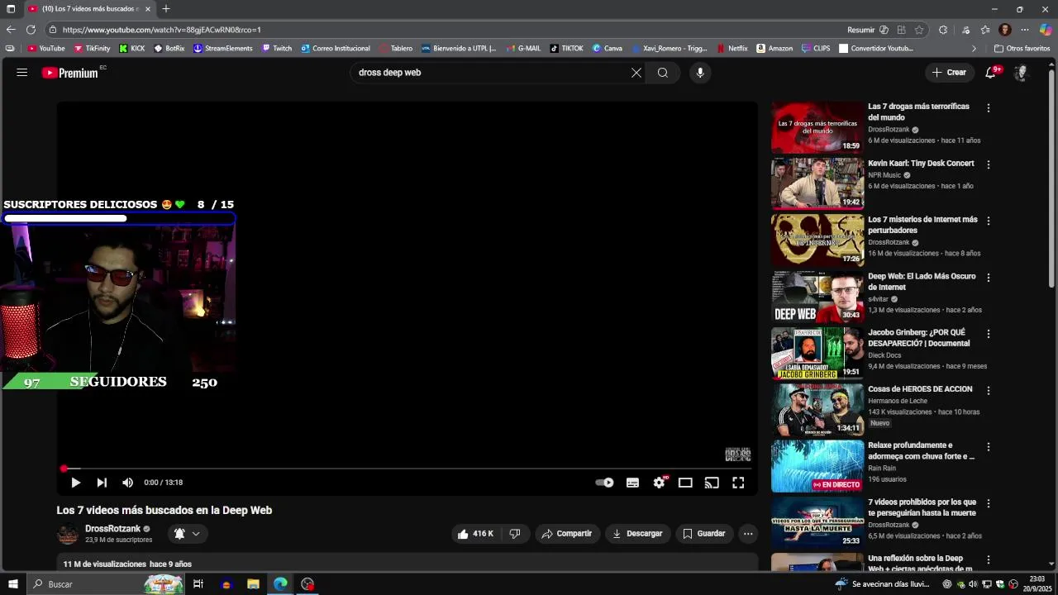This screenshot has width=1058, height=595.
Task: Open YouTube account avatar menu
Action: pos(1021,73)
